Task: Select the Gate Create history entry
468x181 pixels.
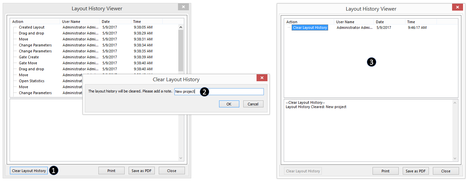Action: 29,57
